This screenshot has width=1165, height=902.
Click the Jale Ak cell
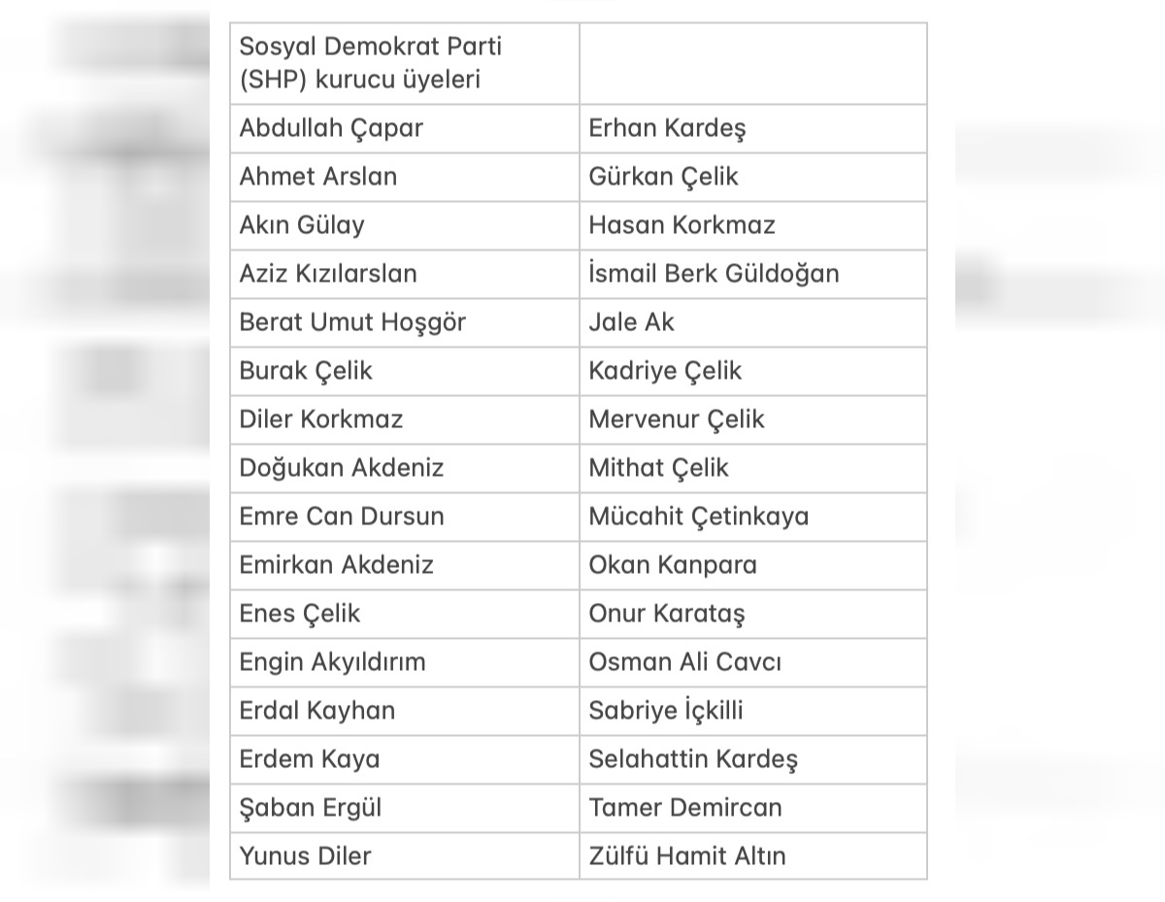(x=631, y=322)
